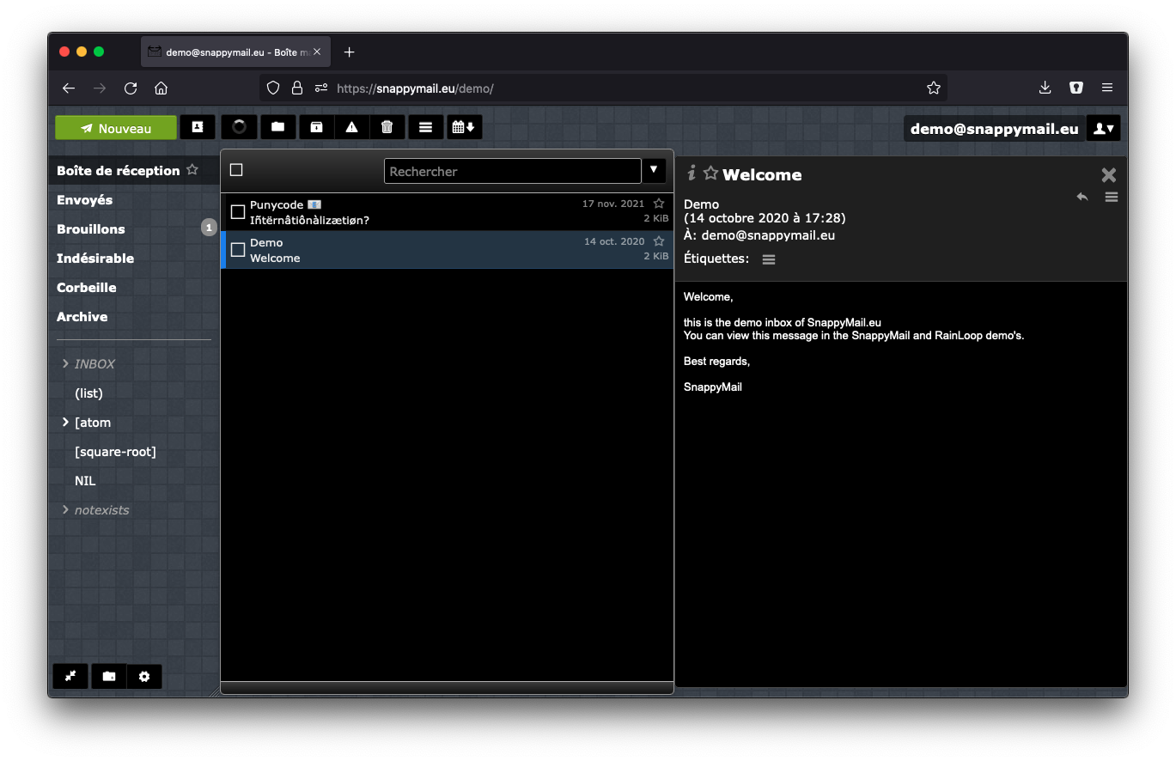
Task: Click the padlock site info icon
Action: [x=297, y=88]
